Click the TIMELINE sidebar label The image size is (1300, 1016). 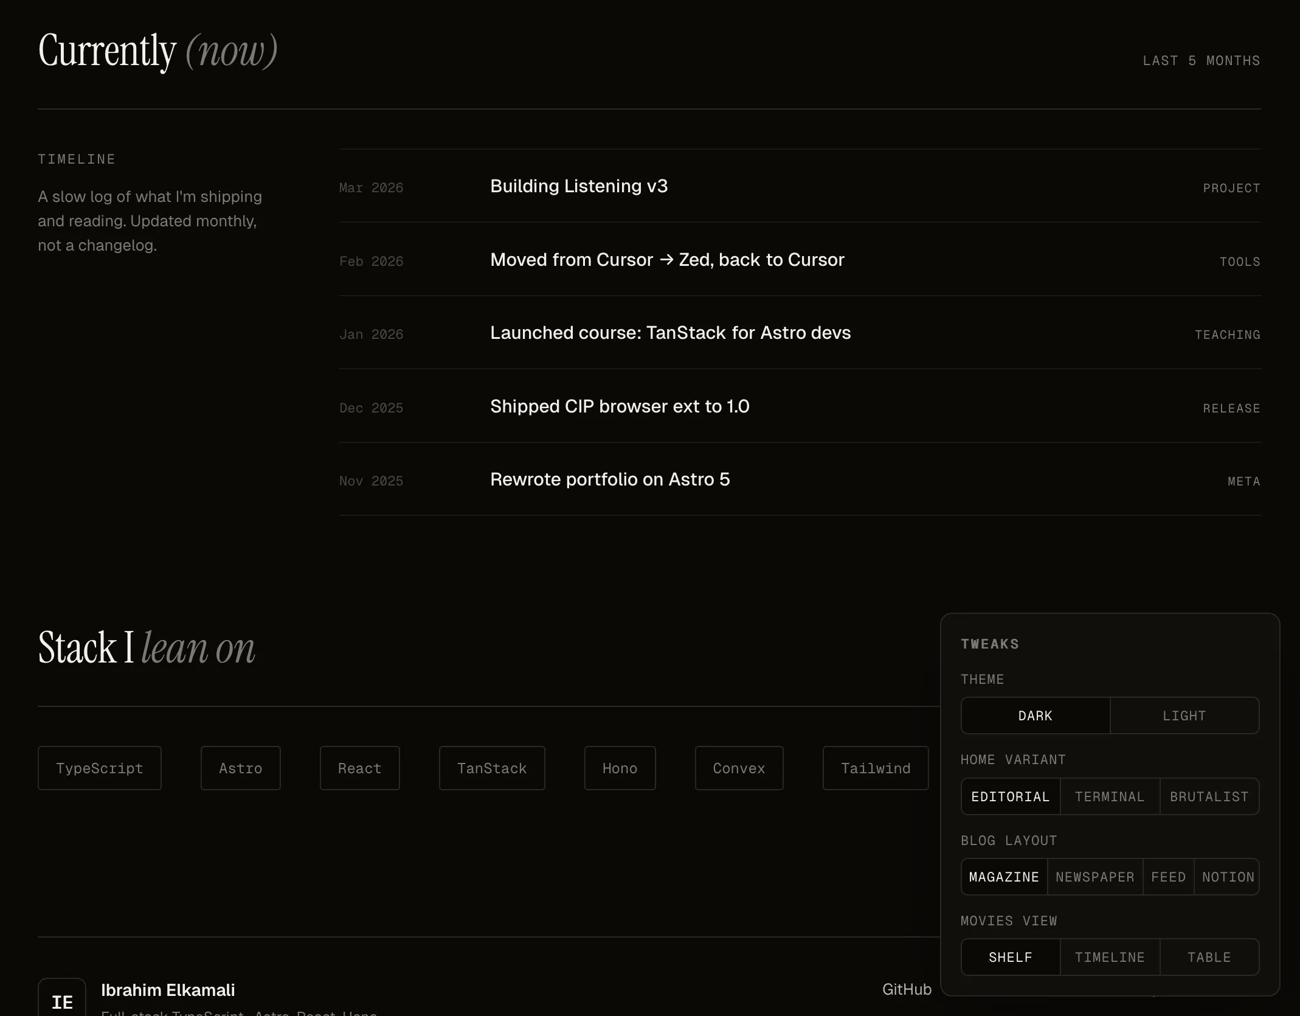coord(77,159)
